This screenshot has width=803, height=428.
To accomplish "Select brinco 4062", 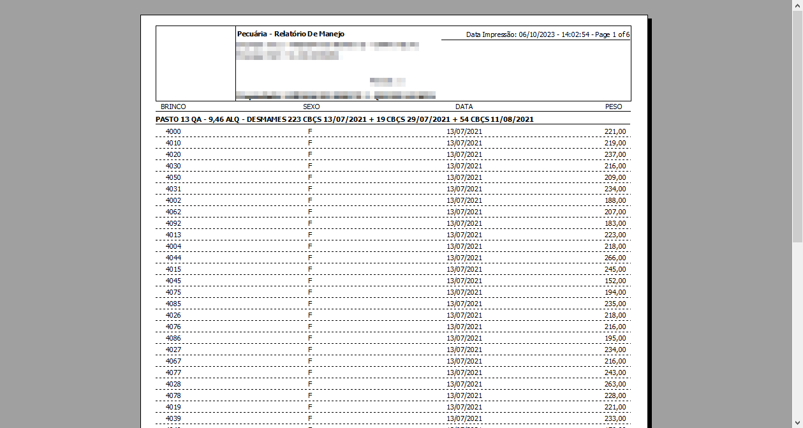I will click(x=173, y=212).
